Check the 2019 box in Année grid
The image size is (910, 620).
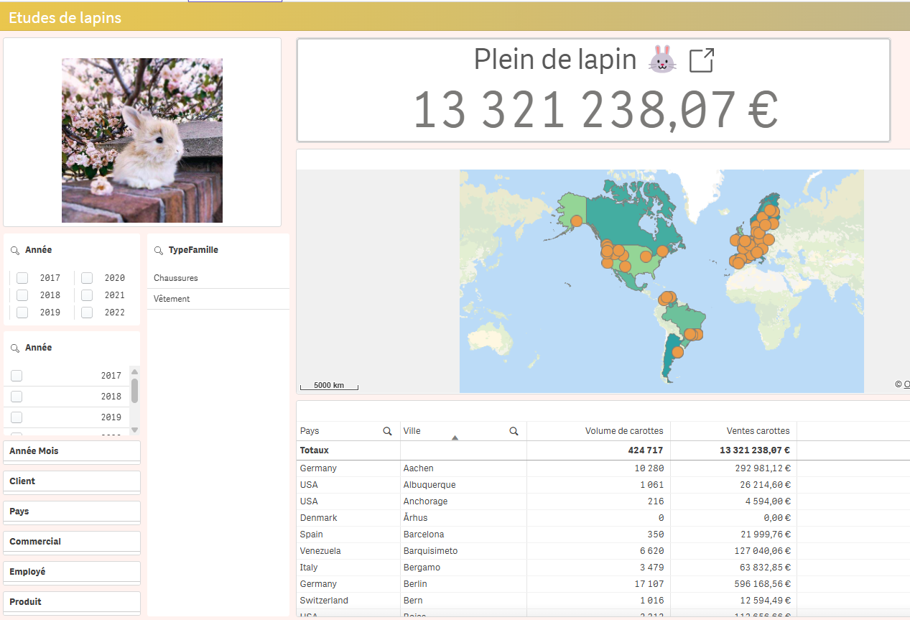point(22,313)
